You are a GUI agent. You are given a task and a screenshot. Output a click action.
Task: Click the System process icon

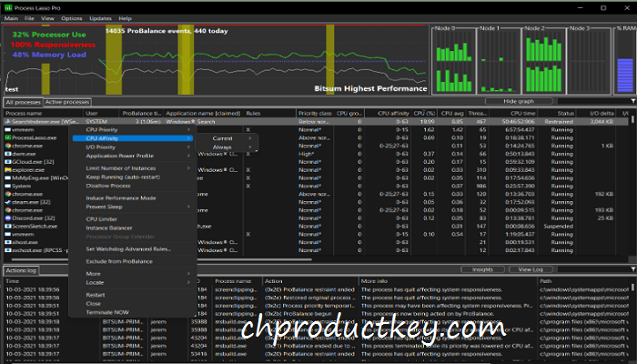pyautogui.click(x=7, y=186)
